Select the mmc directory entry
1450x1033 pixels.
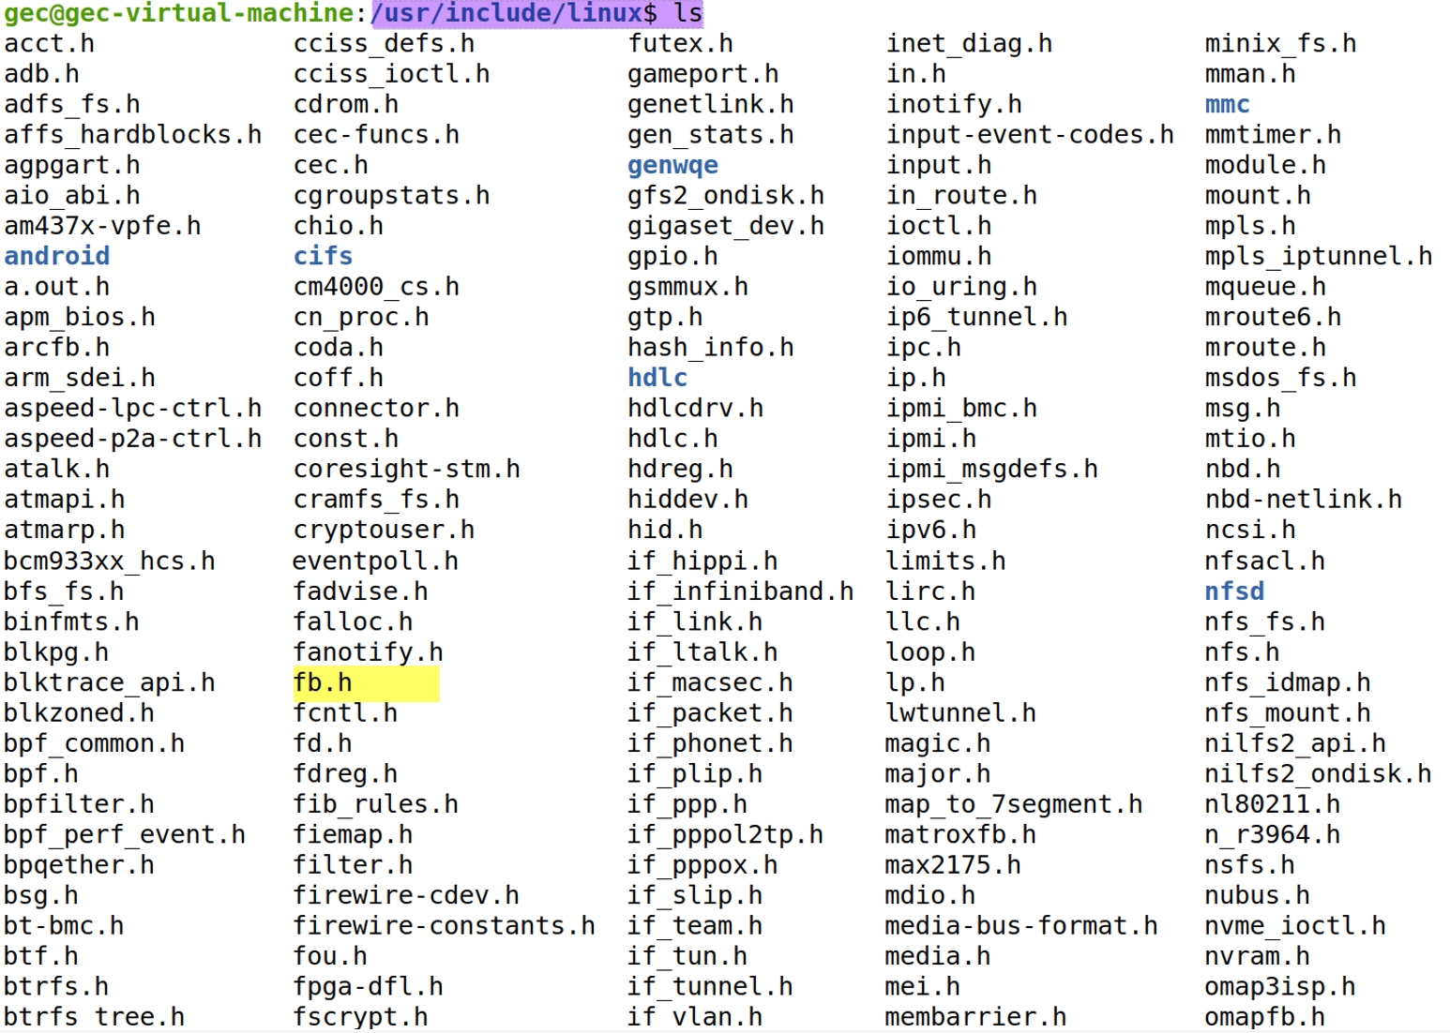pos(1228,104)
